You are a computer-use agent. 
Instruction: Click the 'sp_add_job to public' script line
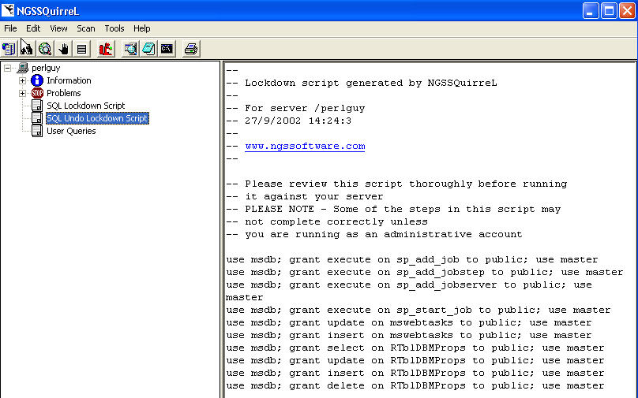point(411,259)
